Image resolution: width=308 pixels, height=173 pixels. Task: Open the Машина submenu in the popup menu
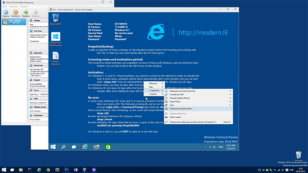click(x=154, y=83)
